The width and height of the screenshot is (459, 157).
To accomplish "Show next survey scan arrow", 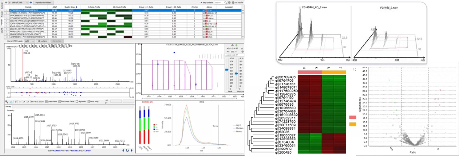I will 132,151.
